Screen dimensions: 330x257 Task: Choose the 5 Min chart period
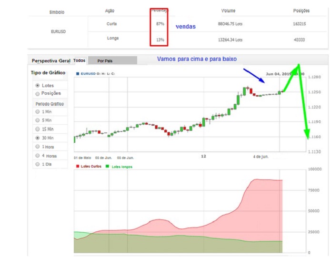pos(38,120)
